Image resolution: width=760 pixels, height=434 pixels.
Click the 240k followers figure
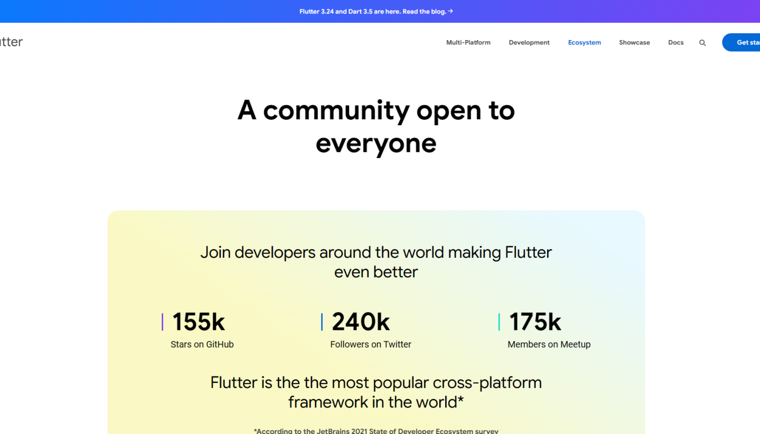click(360, 322)
